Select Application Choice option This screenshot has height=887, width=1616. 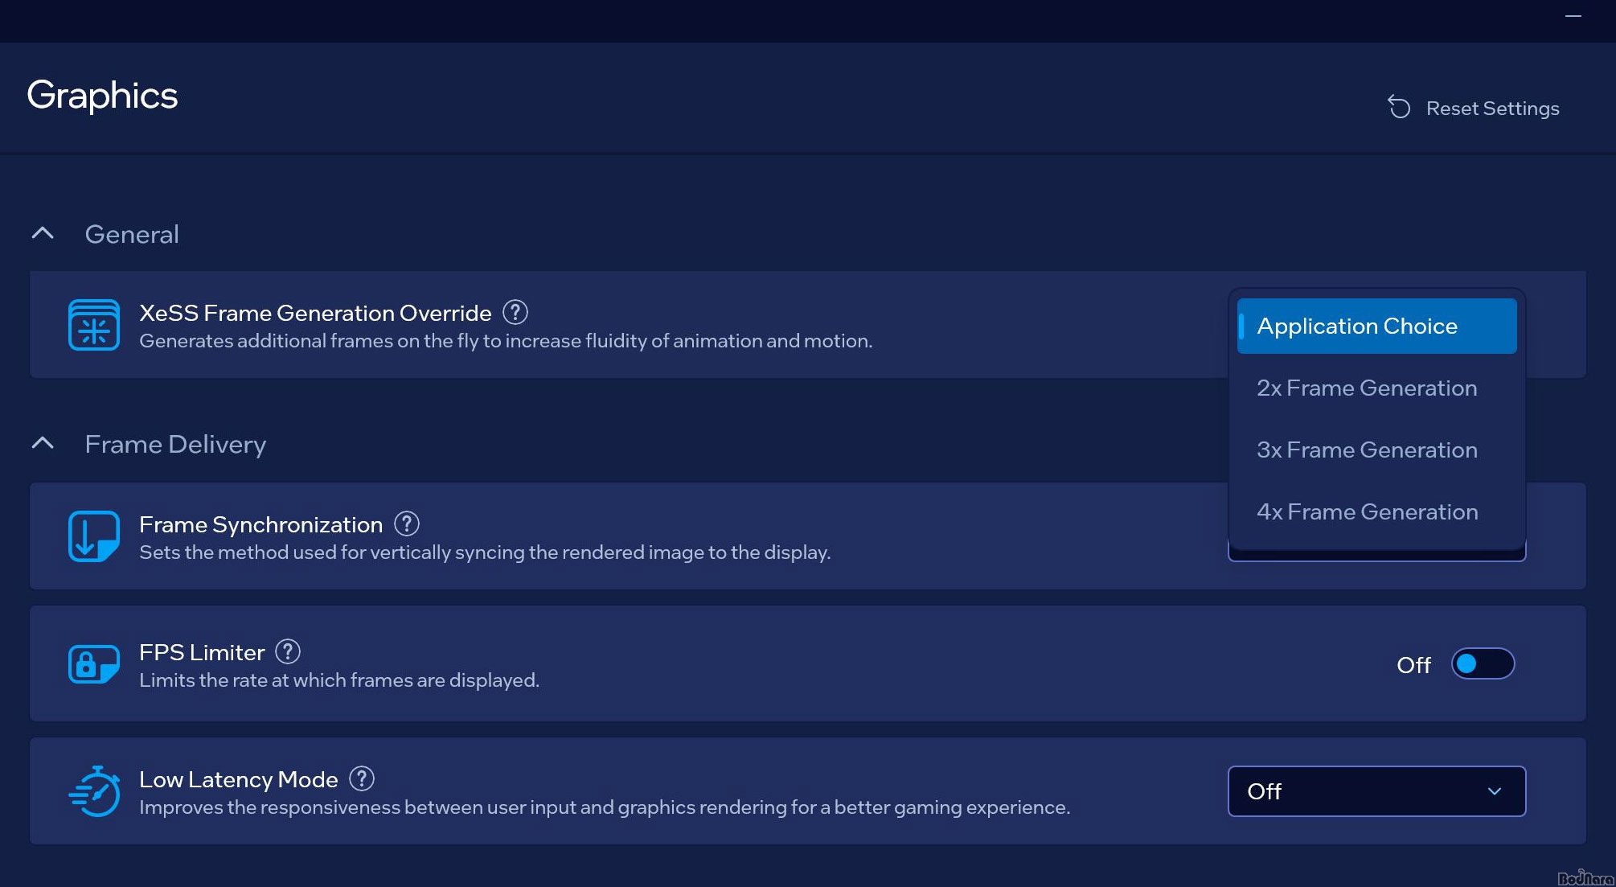1376,326
